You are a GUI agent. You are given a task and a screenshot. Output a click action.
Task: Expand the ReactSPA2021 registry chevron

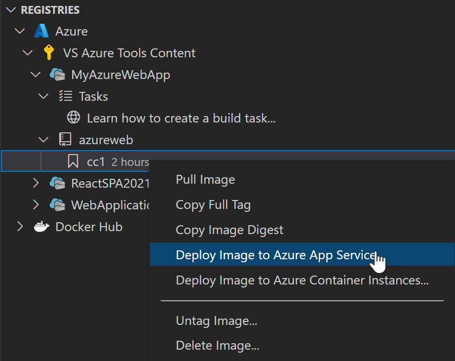point(36,183)
